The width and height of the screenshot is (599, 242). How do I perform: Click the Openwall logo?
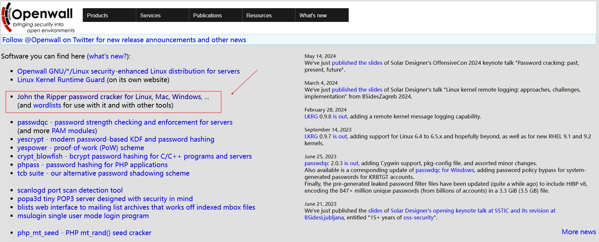(x=38, y=18)
